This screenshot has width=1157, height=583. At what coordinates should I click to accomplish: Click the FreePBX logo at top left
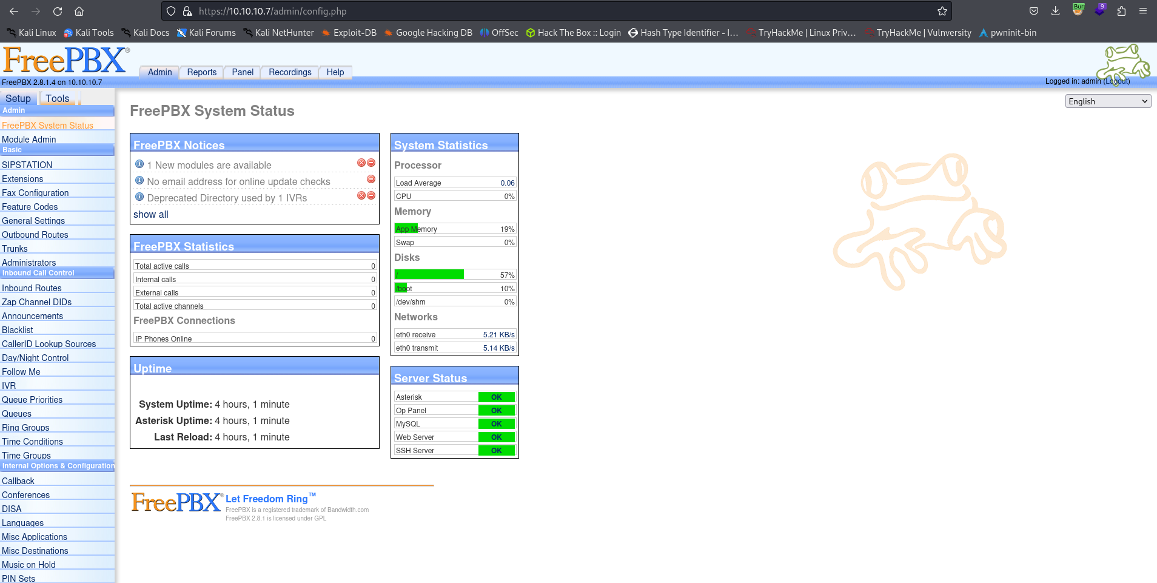[64, 59]
